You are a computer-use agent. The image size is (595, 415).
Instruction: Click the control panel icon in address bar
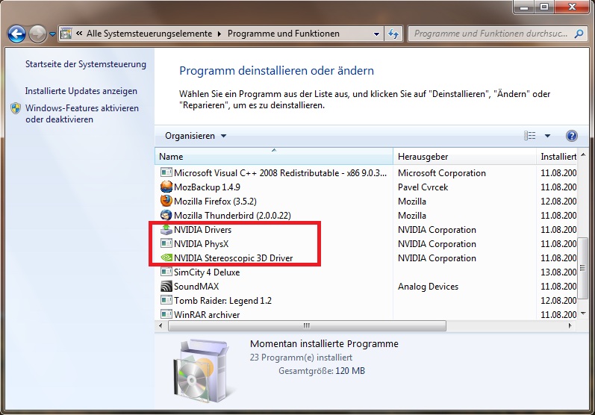click(66, 34)
